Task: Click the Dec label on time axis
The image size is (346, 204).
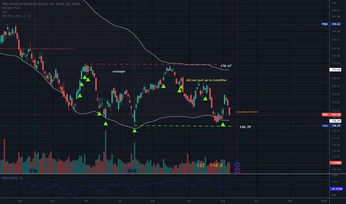Action: click(x=290, y=201)
